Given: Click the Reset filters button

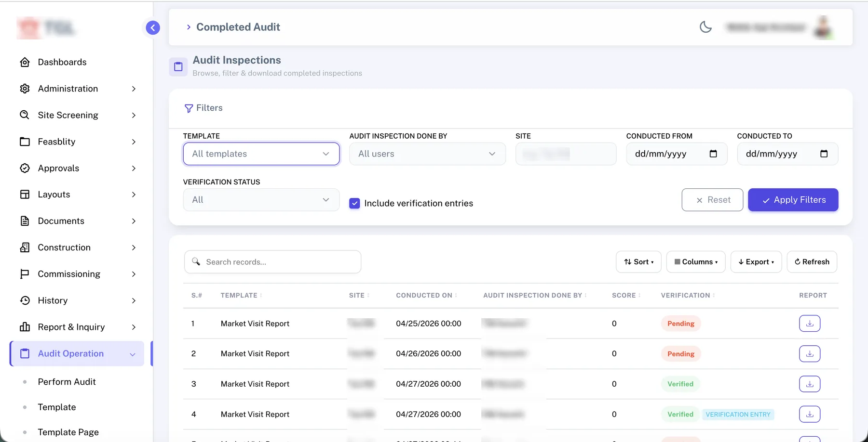Looking at the screenshot, I should (x=712, y=200).
